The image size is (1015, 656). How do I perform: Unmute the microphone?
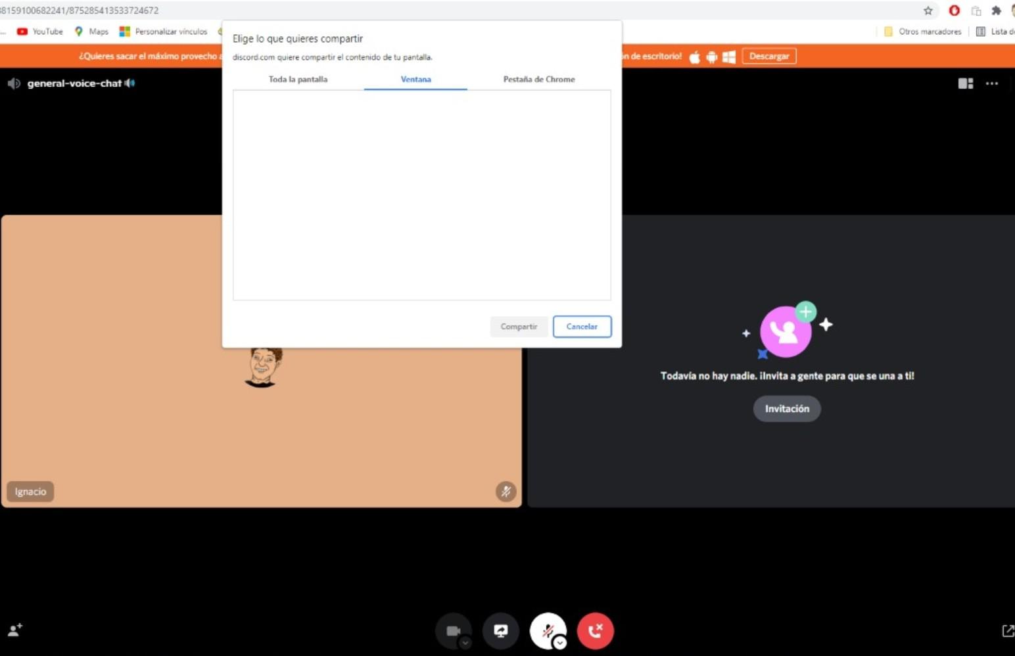(x=548, y=630)
